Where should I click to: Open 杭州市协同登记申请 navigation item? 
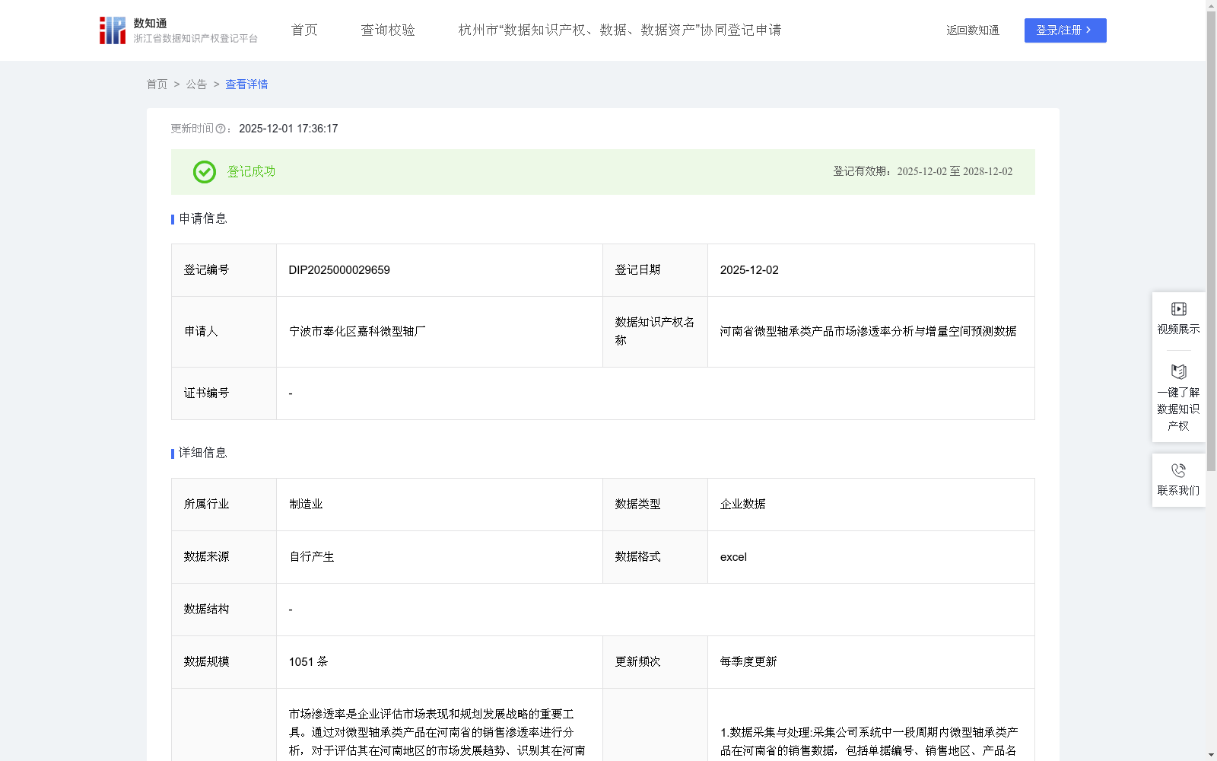pyautogui.click(x=620, y=30)
